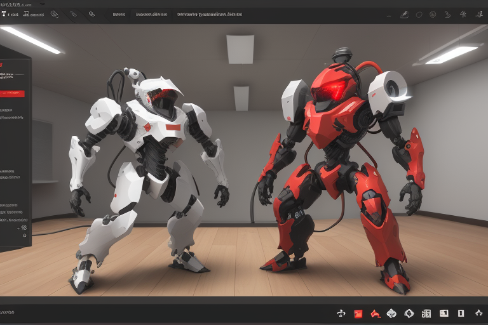Image resolution: width=488 pixels, height=325 pixels.
Task: Open the grid layout icon in bottom toolbar
Action: click(426, 313)
